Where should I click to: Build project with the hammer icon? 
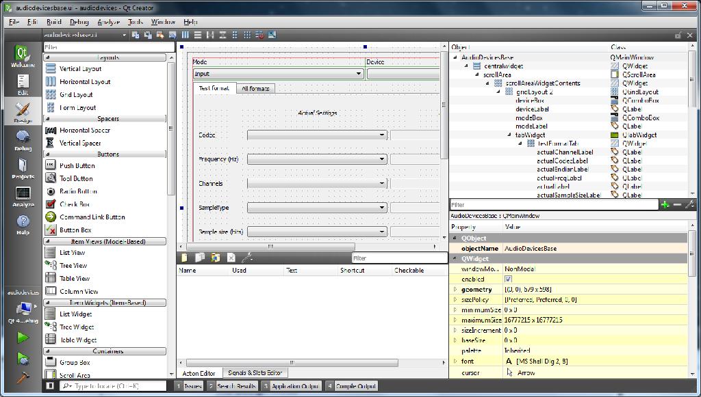coord(23,377)
